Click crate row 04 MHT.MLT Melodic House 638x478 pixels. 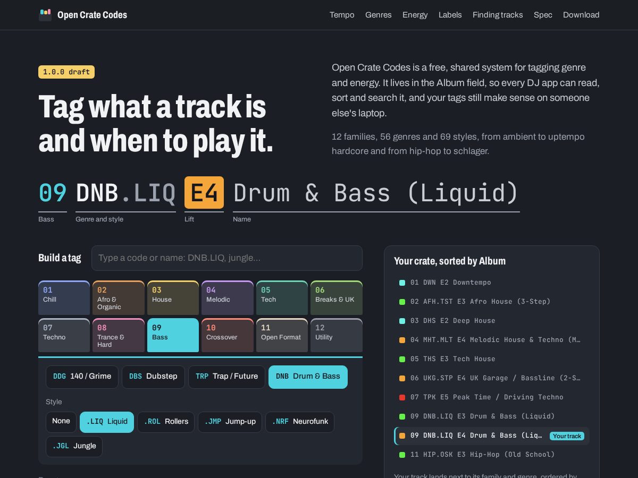click(x=492, y=340)
